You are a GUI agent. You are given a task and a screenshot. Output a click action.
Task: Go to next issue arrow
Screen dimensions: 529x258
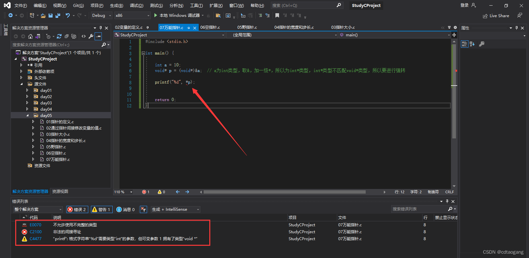point(187,192)
